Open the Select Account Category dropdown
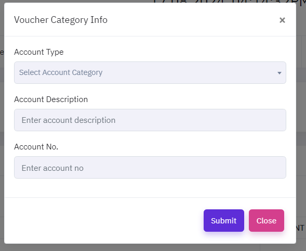The width and height of the screenshot is (306, 251). [150, 72]
